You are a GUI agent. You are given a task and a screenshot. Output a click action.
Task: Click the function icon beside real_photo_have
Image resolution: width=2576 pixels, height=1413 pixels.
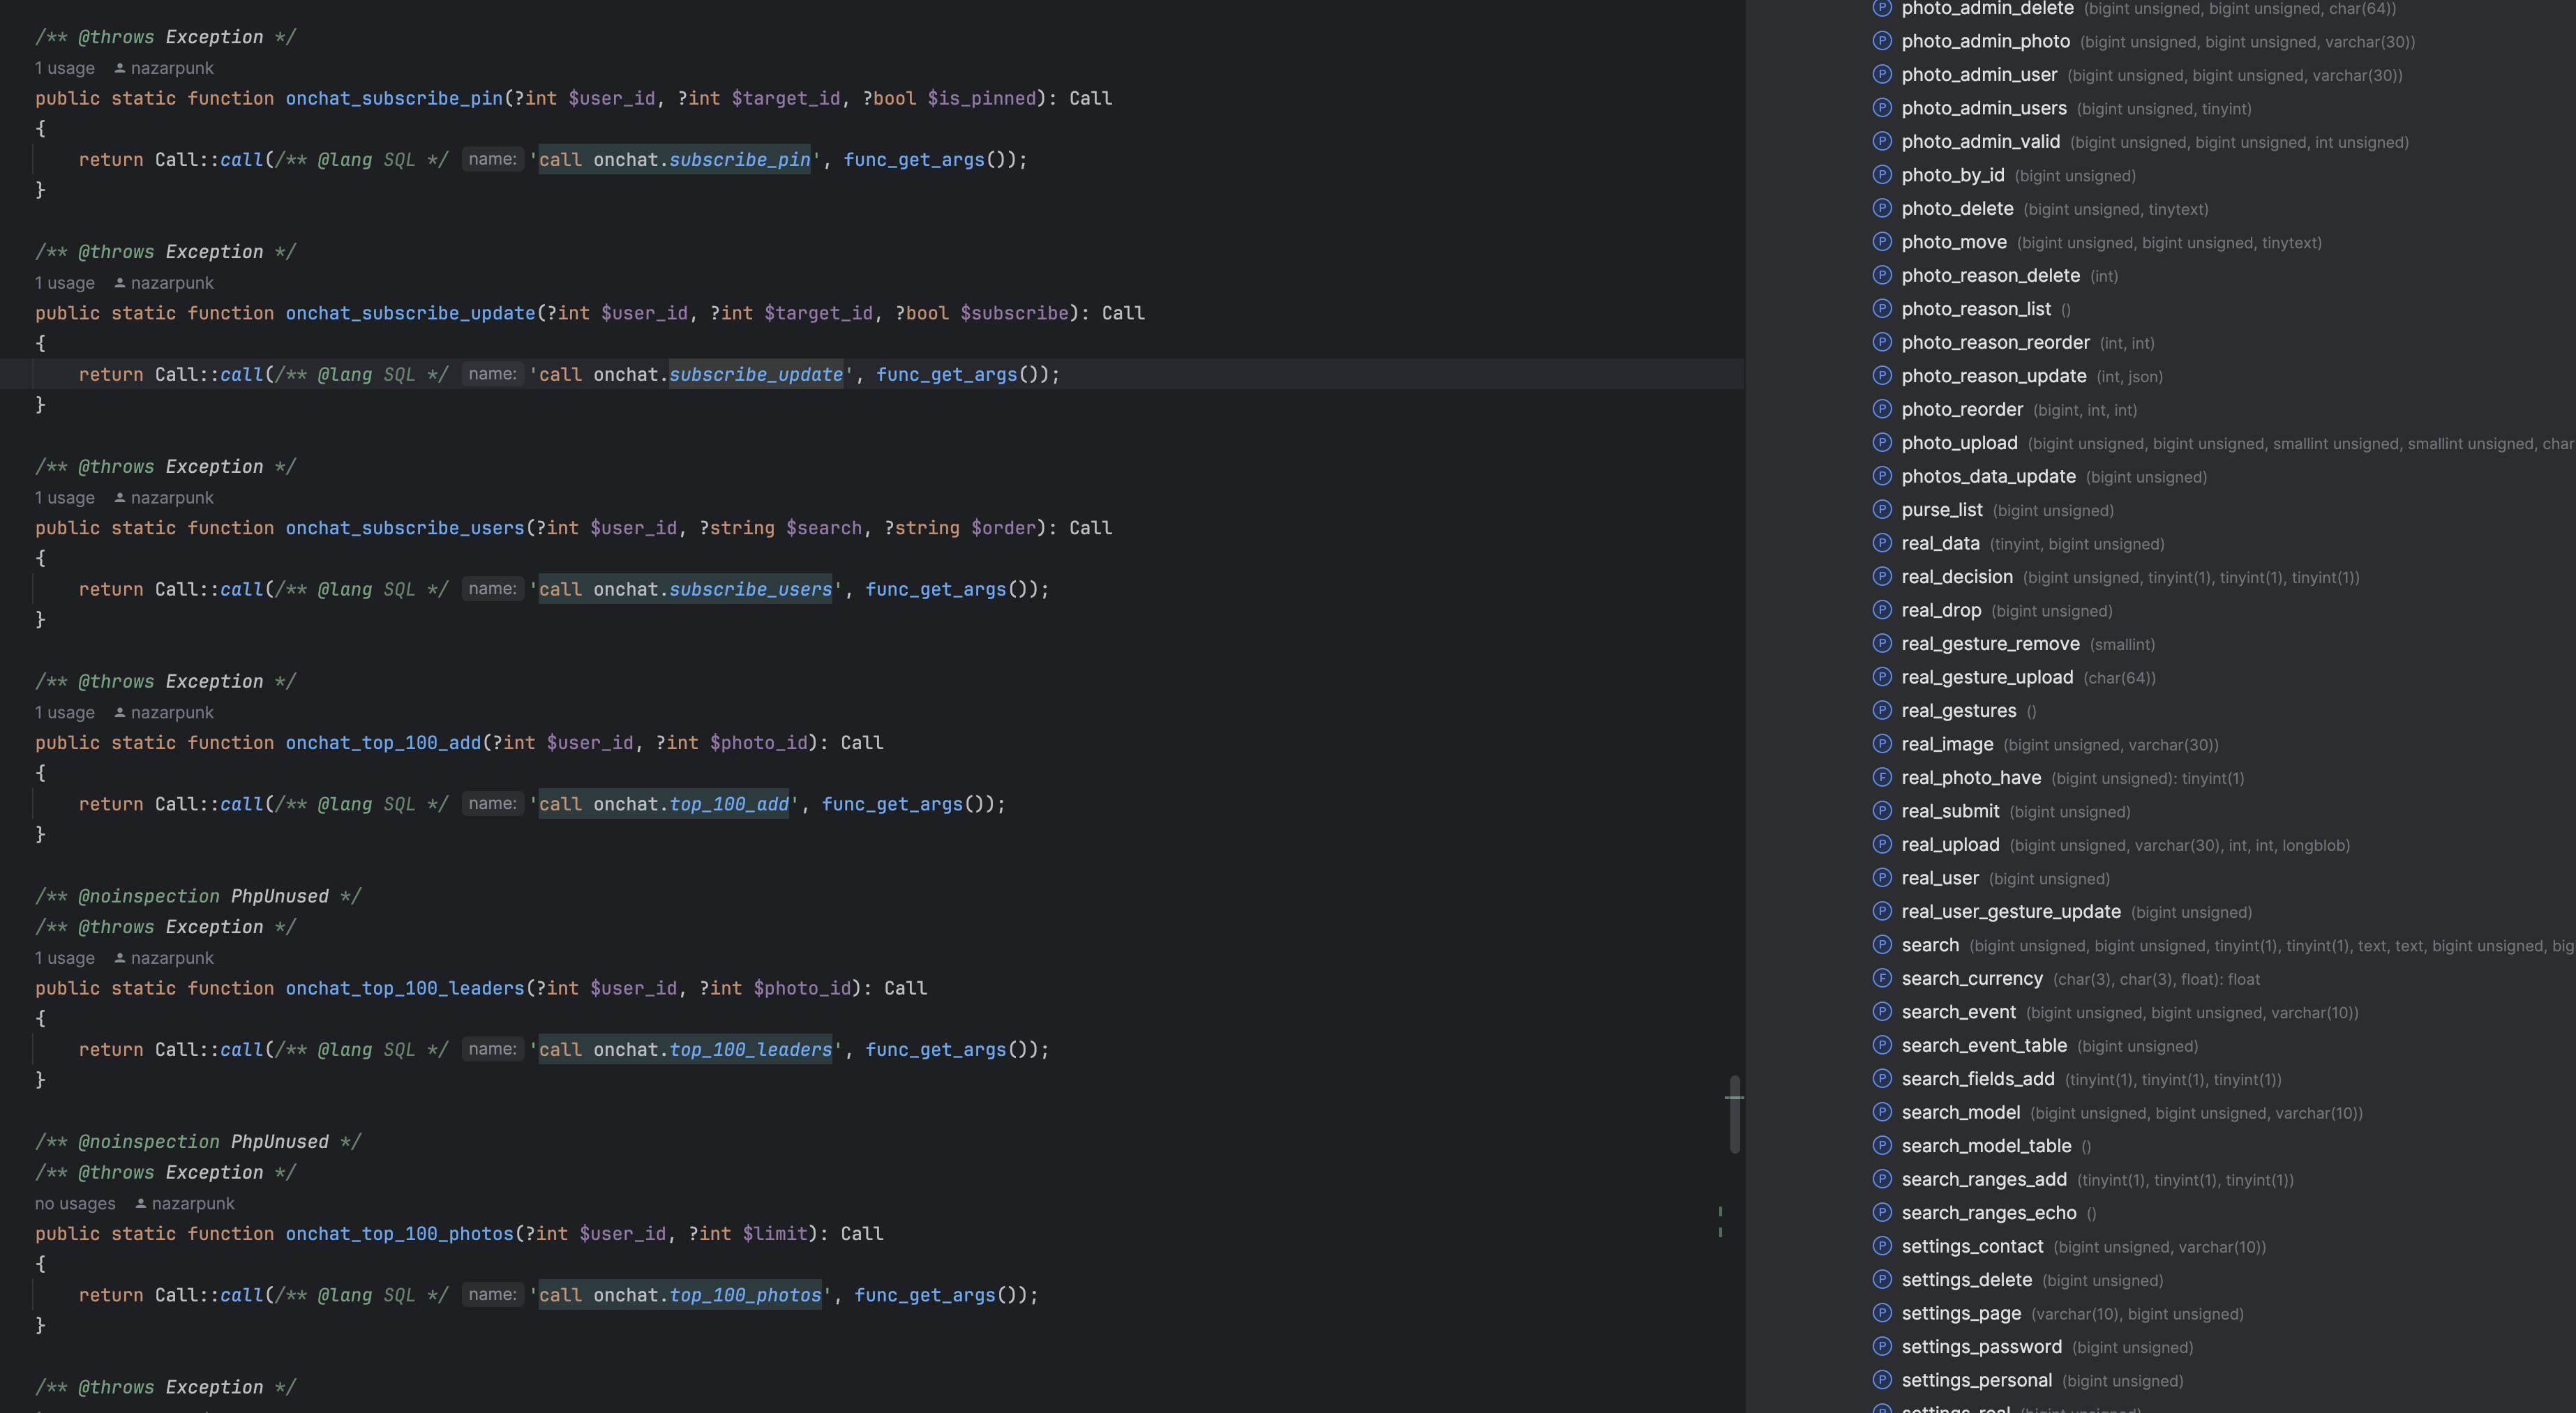pyautogui.click(x=1882, y=778)
